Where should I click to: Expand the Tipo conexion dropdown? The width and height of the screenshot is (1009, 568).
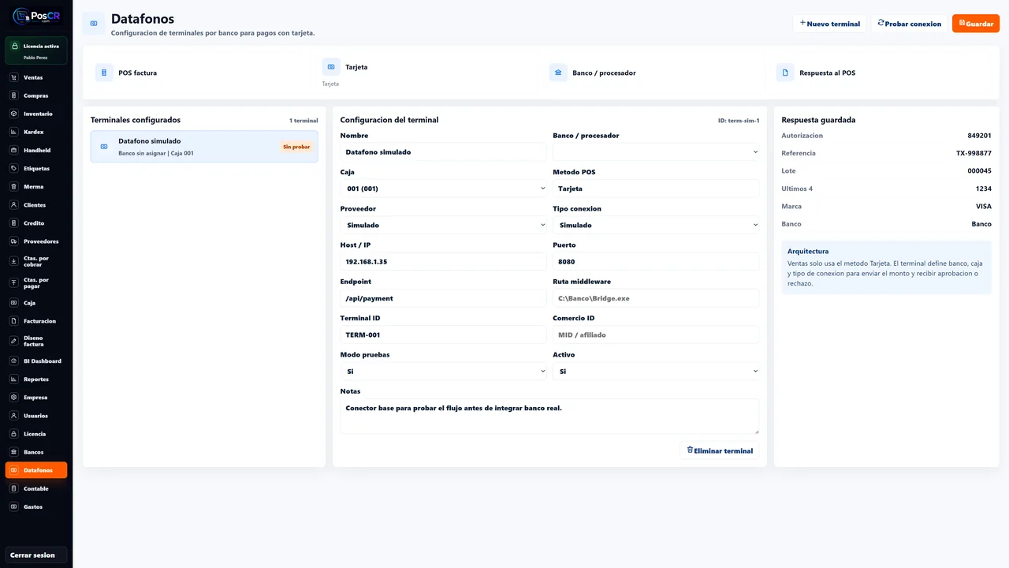656,225
